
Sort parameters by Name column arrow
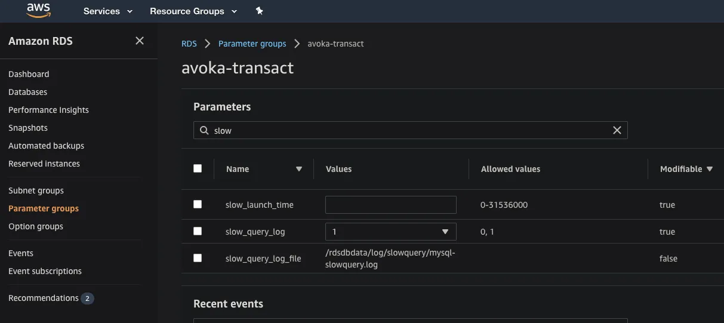pyautogui.click(x=299, y=169)
